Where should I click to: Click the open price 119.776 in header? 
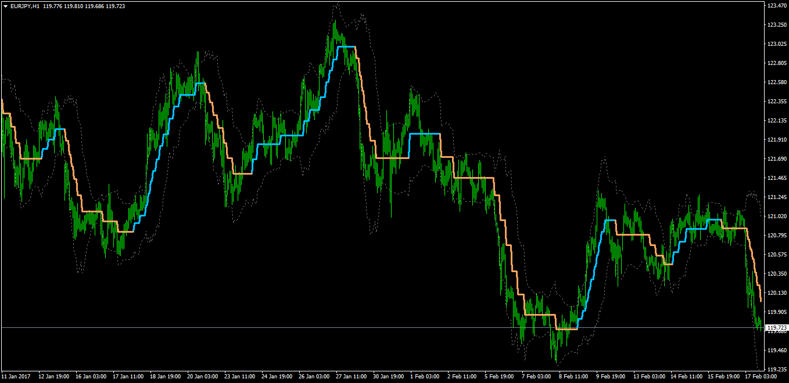(52, 6)
